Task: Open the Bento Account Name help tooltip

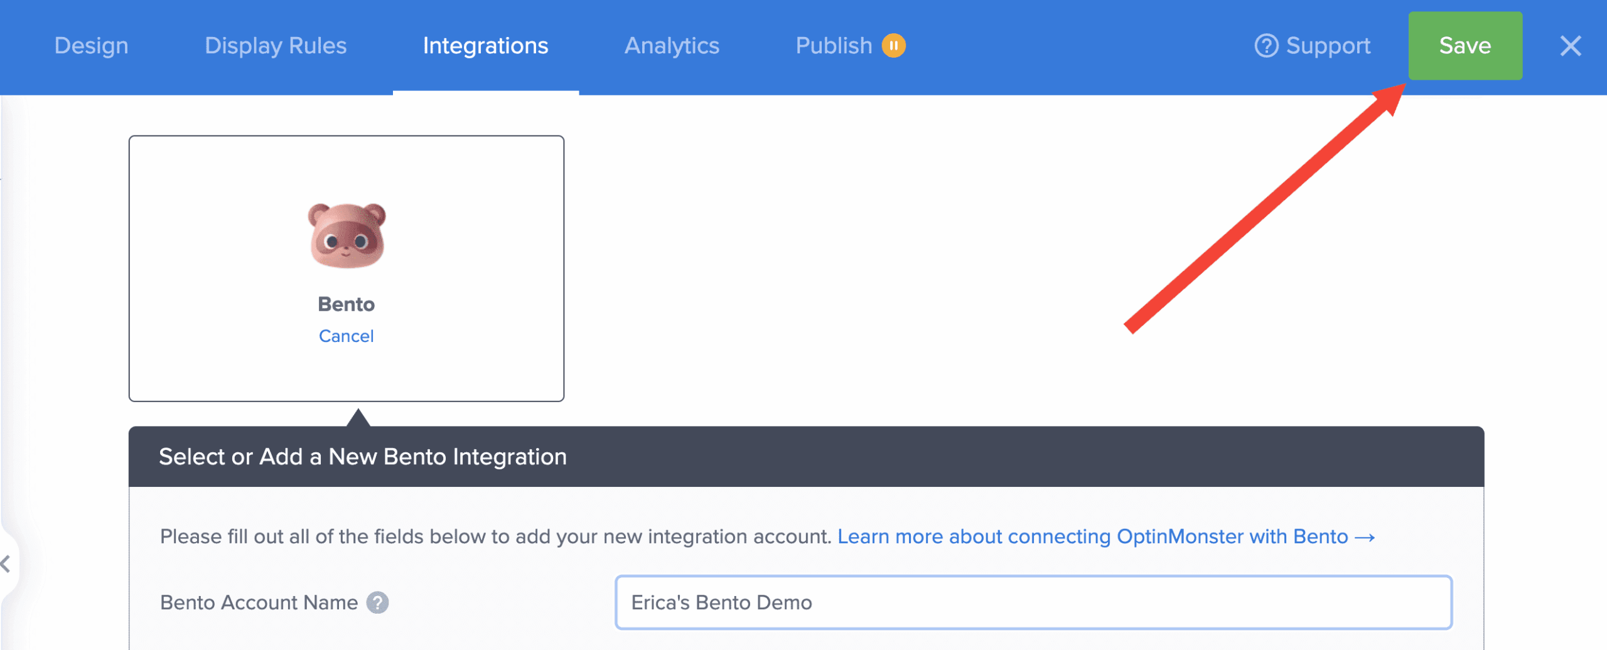Action: 377,602
